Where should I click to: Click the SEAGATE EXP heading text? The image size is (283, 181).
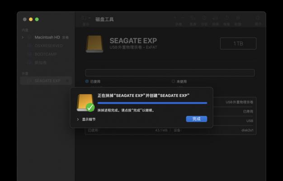(x=133, y=41)
